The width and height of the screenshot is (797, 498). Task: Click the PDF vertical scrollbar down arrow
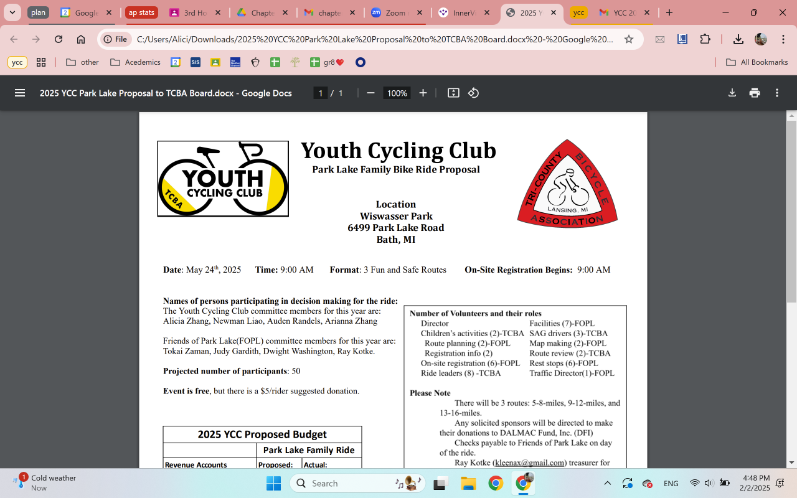coord(792,463)
